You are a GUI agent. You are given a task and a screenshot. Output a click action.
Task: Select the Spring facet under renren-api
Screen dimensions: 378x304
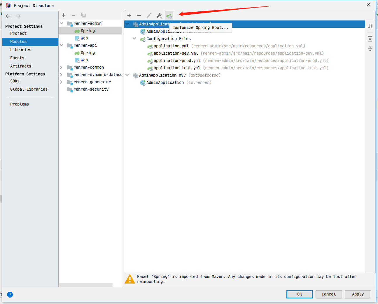(88, 53)
